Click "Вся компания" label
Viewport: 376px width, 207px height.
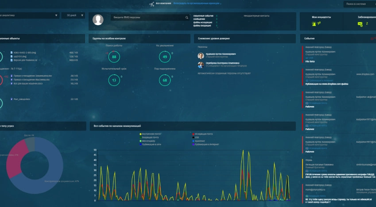tap(163, 4)
